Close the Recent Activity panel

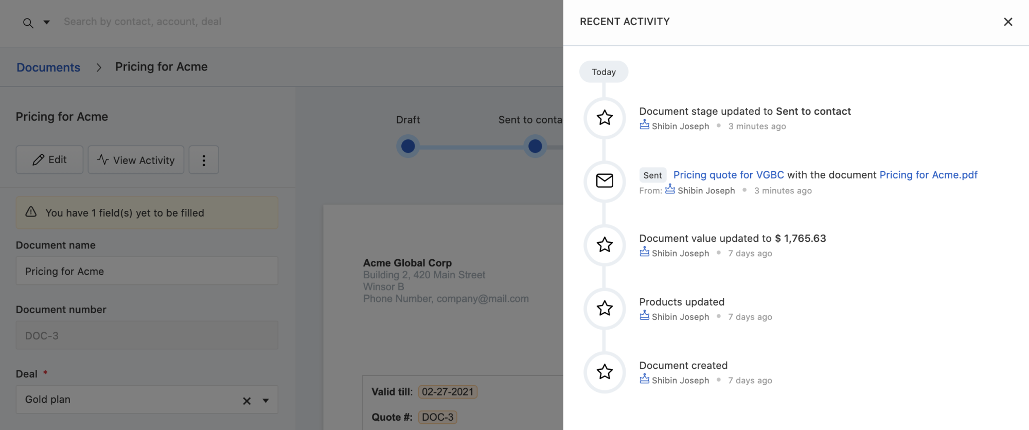tap(1008, 22)
